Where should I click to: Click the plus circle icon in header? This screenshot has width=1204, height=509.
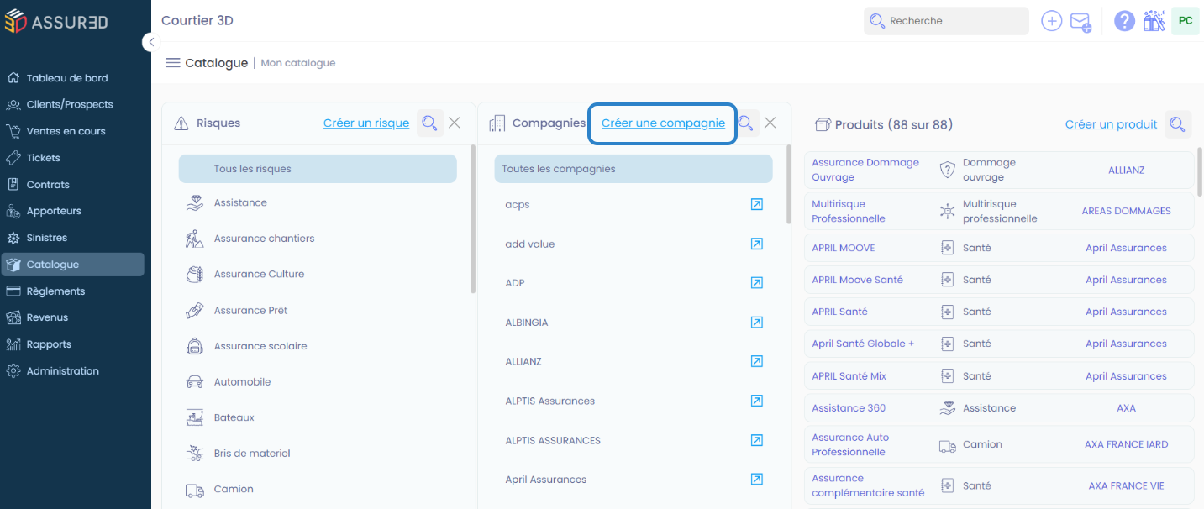click(1052, 21)
